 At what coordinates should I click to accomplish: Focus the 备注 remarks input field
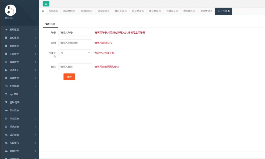(75, 66)
